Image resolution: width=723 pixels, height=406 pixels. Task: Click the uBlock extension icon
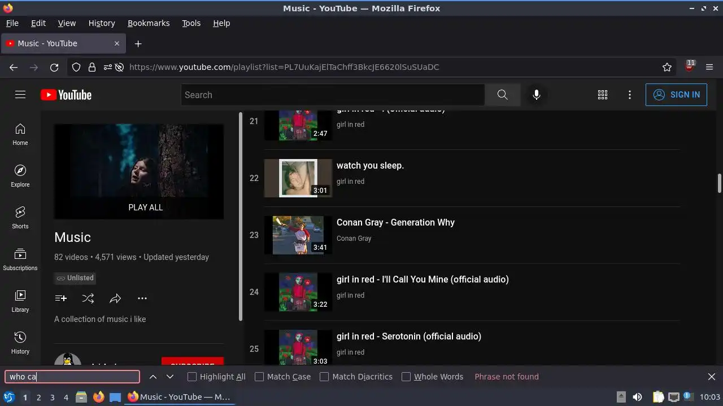click(689, 66)
